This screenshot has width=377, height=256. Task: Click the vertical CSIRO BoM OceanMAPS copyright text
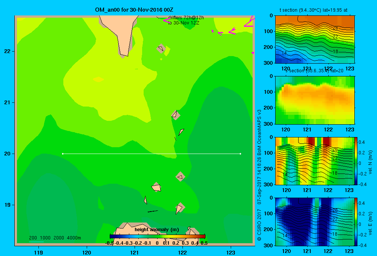tap(259, 175)
